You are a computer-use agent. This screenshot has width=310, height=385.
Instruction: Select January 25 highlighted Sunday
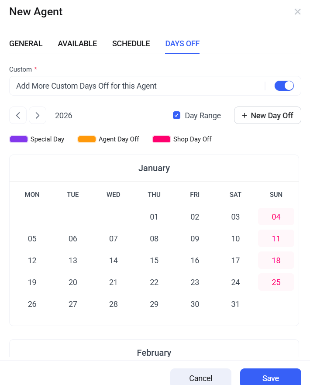coord(276,282)
